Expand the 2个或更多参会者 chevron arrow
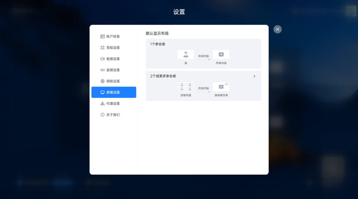 (x=254, y=76)
